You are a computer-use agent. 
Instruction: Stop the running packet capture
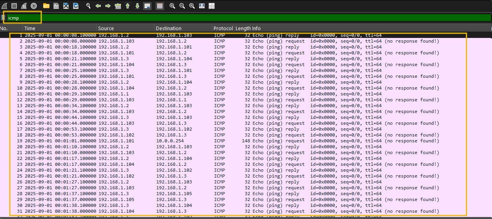14,6
